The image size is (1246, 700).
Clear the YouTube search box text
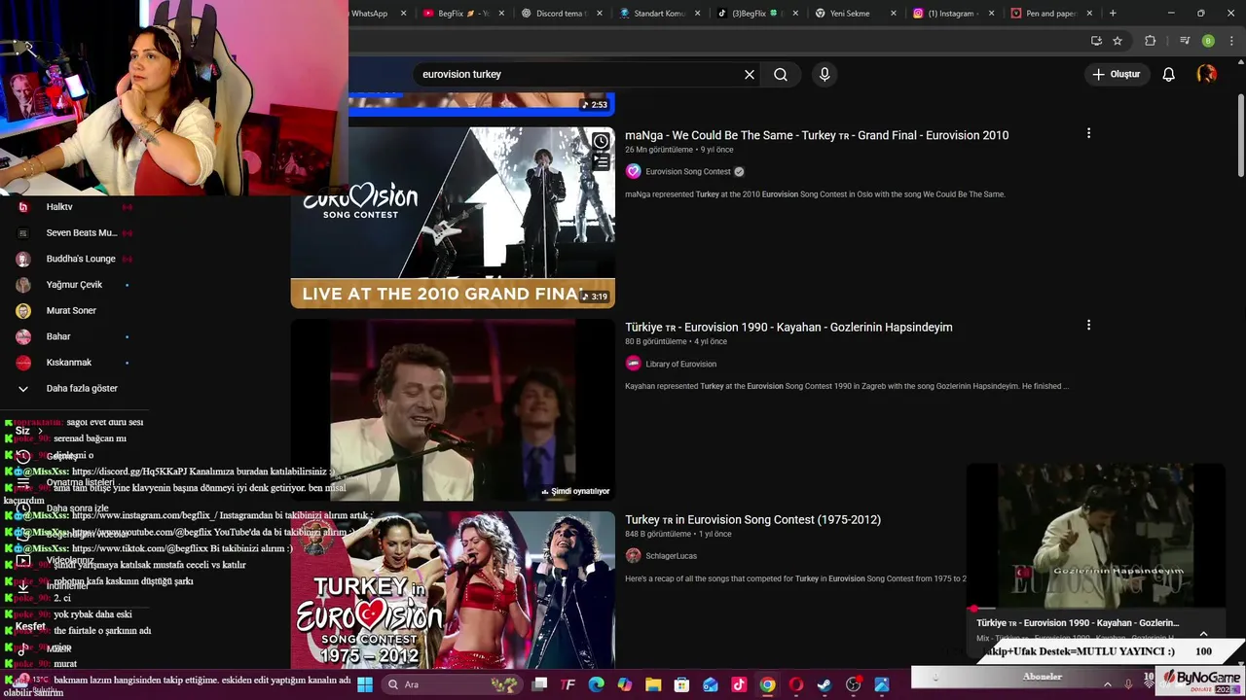click(750, 74)
